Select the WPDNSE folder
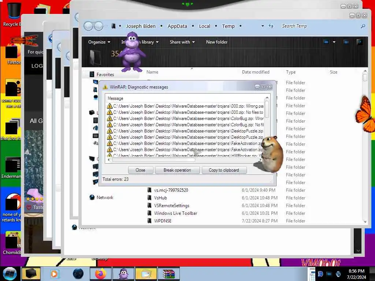This screenshot has width=375, height=281. [163, 221]
